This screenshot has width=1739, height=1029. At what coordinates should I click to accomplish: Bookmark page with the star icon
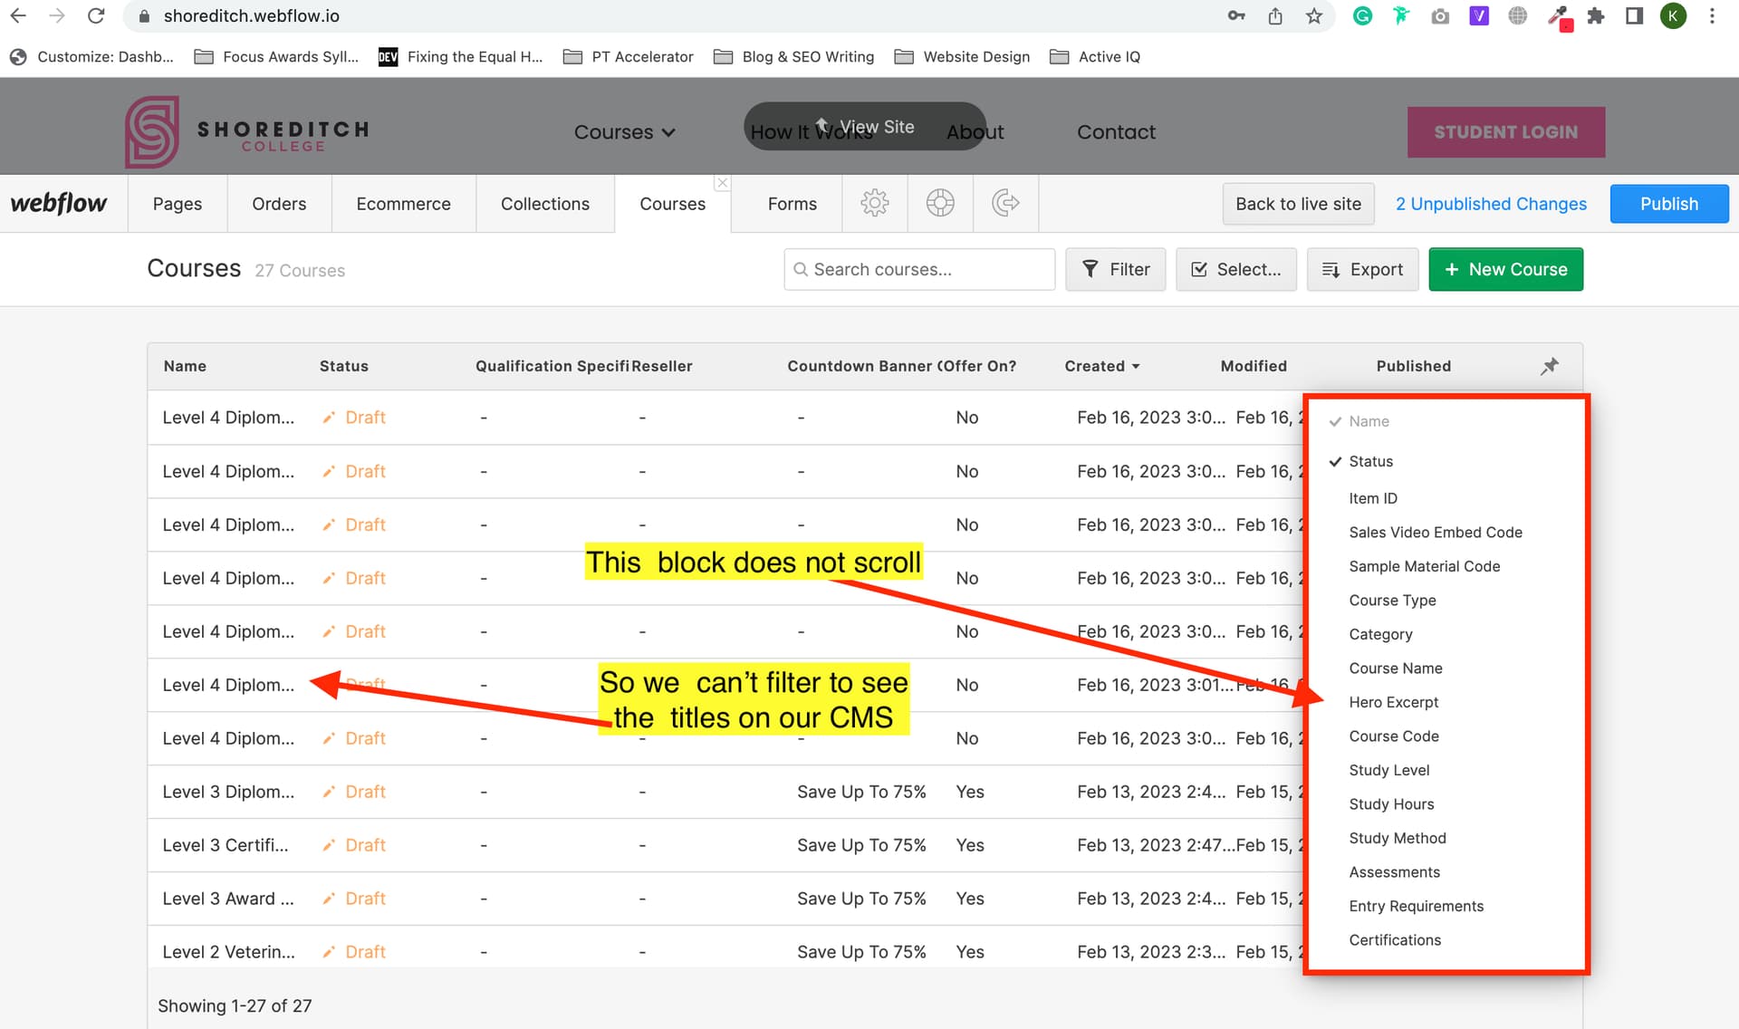pyautogui.click(x=1314, y=16)
